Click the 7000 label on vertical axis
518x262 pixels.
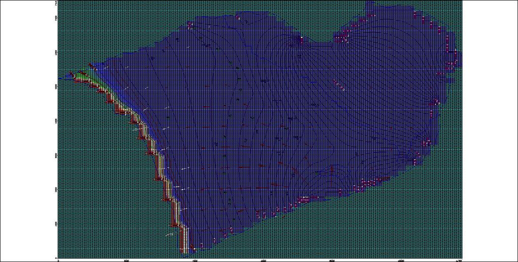pyautogui.click(x=56, y=17)
